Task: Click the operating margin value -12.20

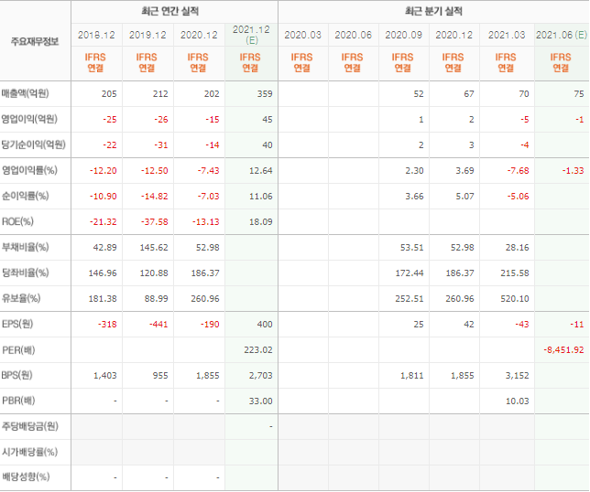Action: coord(104,170)
